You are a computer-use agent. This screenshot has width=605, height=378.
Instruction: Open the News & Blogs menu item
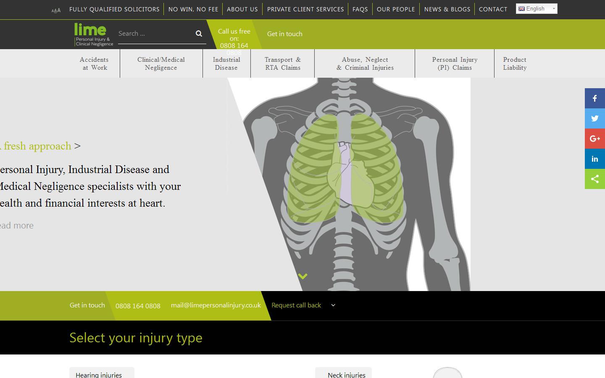point(447,9)
